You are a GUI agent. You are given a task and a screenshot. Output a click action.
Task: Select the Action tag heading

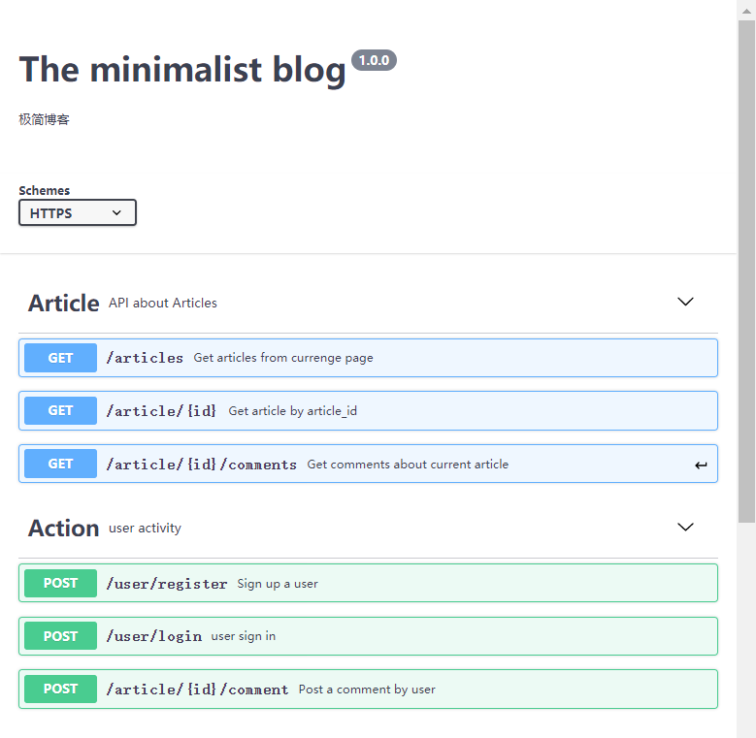[x=64, y=528]
